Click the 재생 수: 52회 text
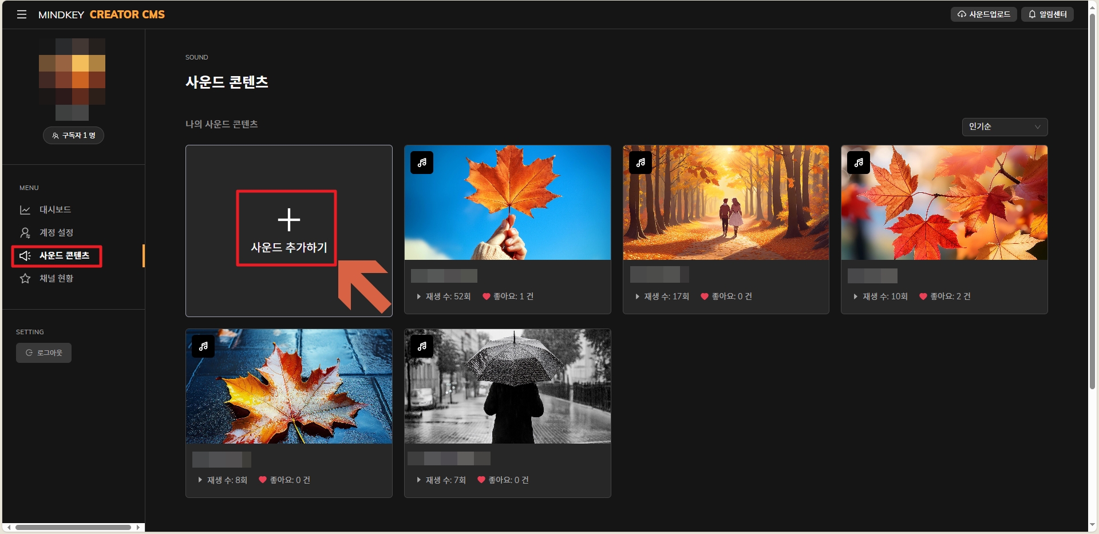1099x534 pixels. (448, 296)
